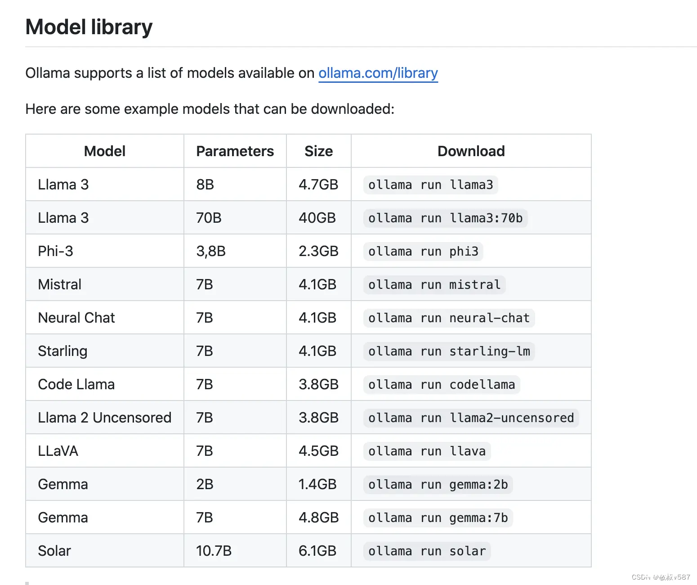Click the 4.1GB size in the Mistral row

click(317, 284)
